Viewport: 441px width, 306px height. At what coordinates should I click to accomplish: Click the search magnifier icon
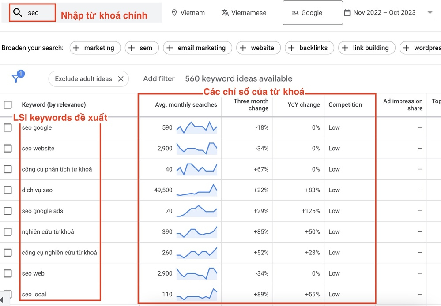point(18,12)
